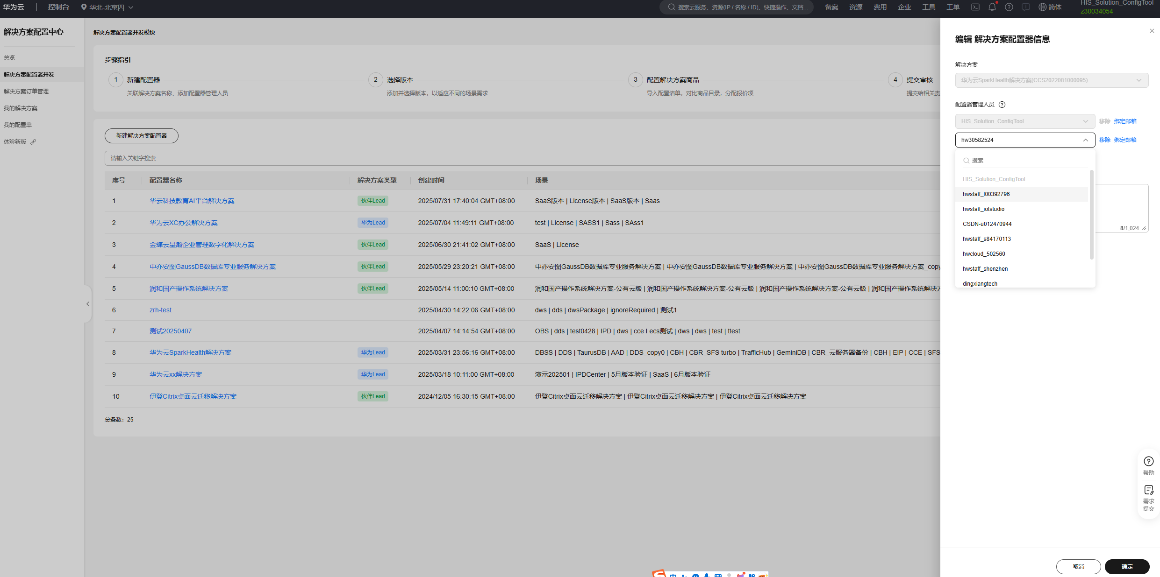The height and width of the screenshot is (577, 1160).
Task: Click the dropdown list scrollbar
Action: [x=1092, y=215]
